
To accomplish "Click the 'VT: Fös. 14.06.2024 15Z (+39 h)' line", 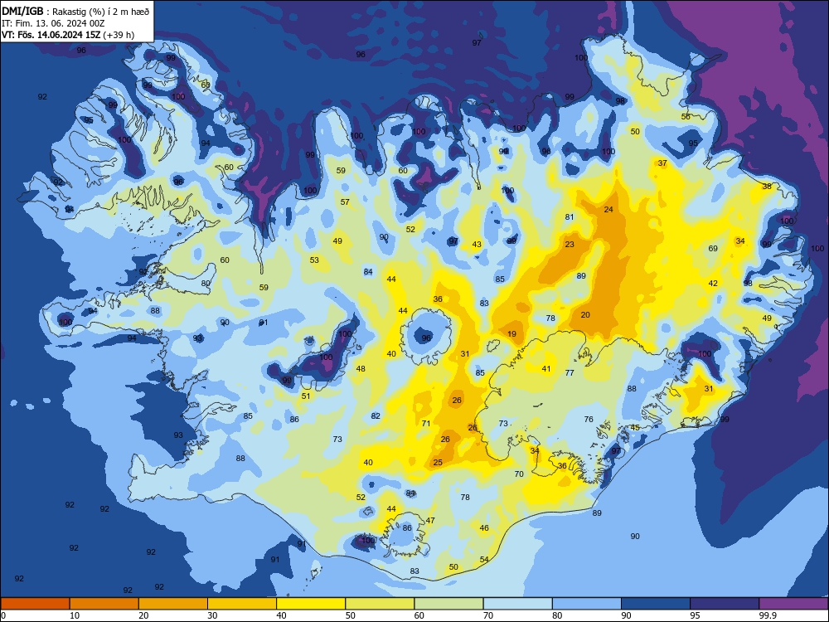I will [x=68, y=36].
